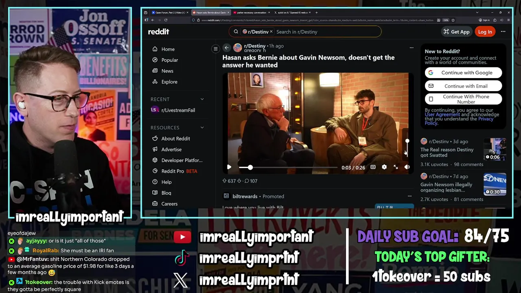Collapse the sidebar with hamburger icon
This screenshot has height=293, width=521.
coord(216,49)
